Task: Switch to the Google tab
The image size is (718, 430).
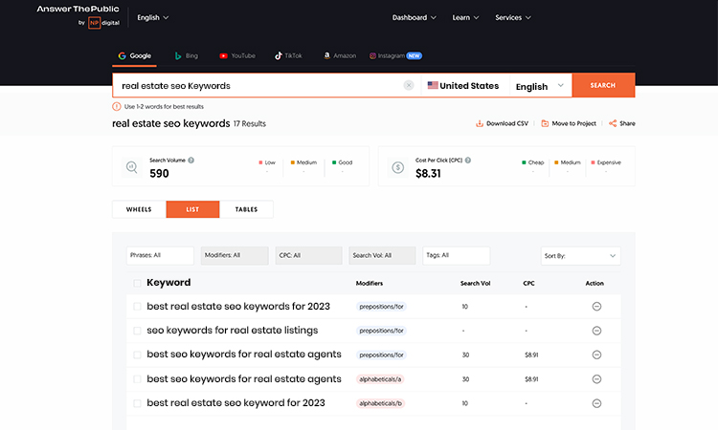Action: (135, 55)
